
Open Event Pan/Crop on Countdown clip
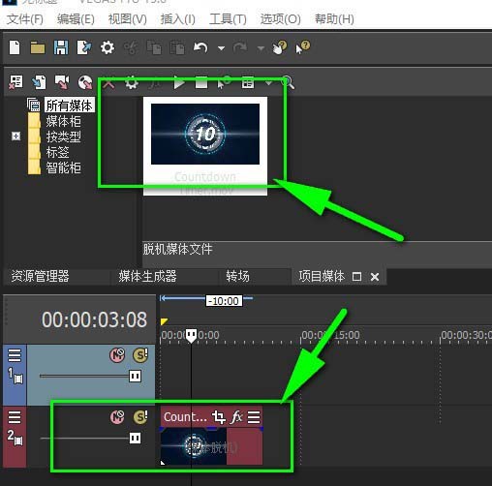tap(219, 417)
